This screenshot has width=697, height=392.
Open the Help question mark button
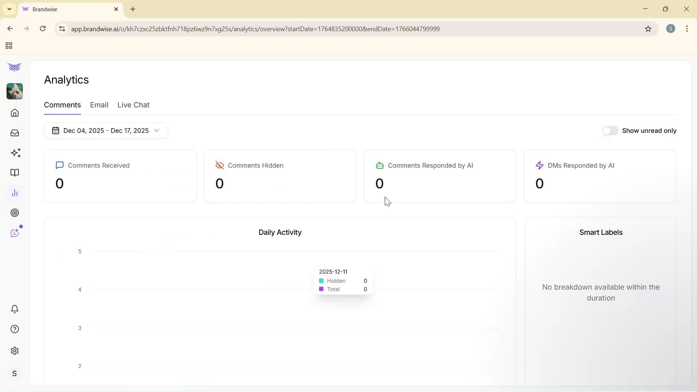click(15, 329)
